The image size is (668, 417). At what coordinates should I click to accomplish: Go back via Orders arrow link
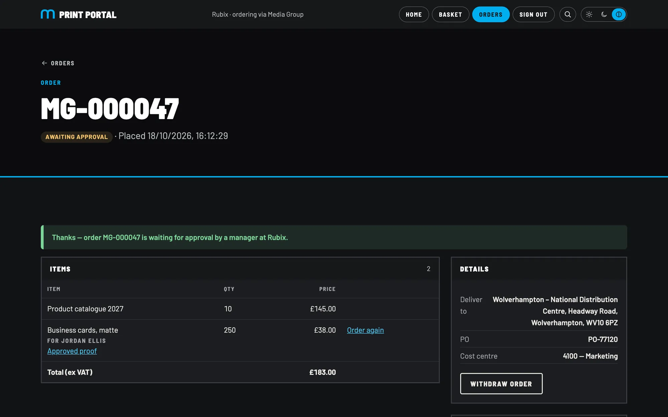coord(58,63)
